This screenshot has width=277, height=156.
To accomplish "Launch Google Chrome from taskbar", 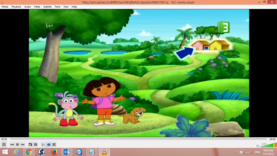I will coord(29,152).
